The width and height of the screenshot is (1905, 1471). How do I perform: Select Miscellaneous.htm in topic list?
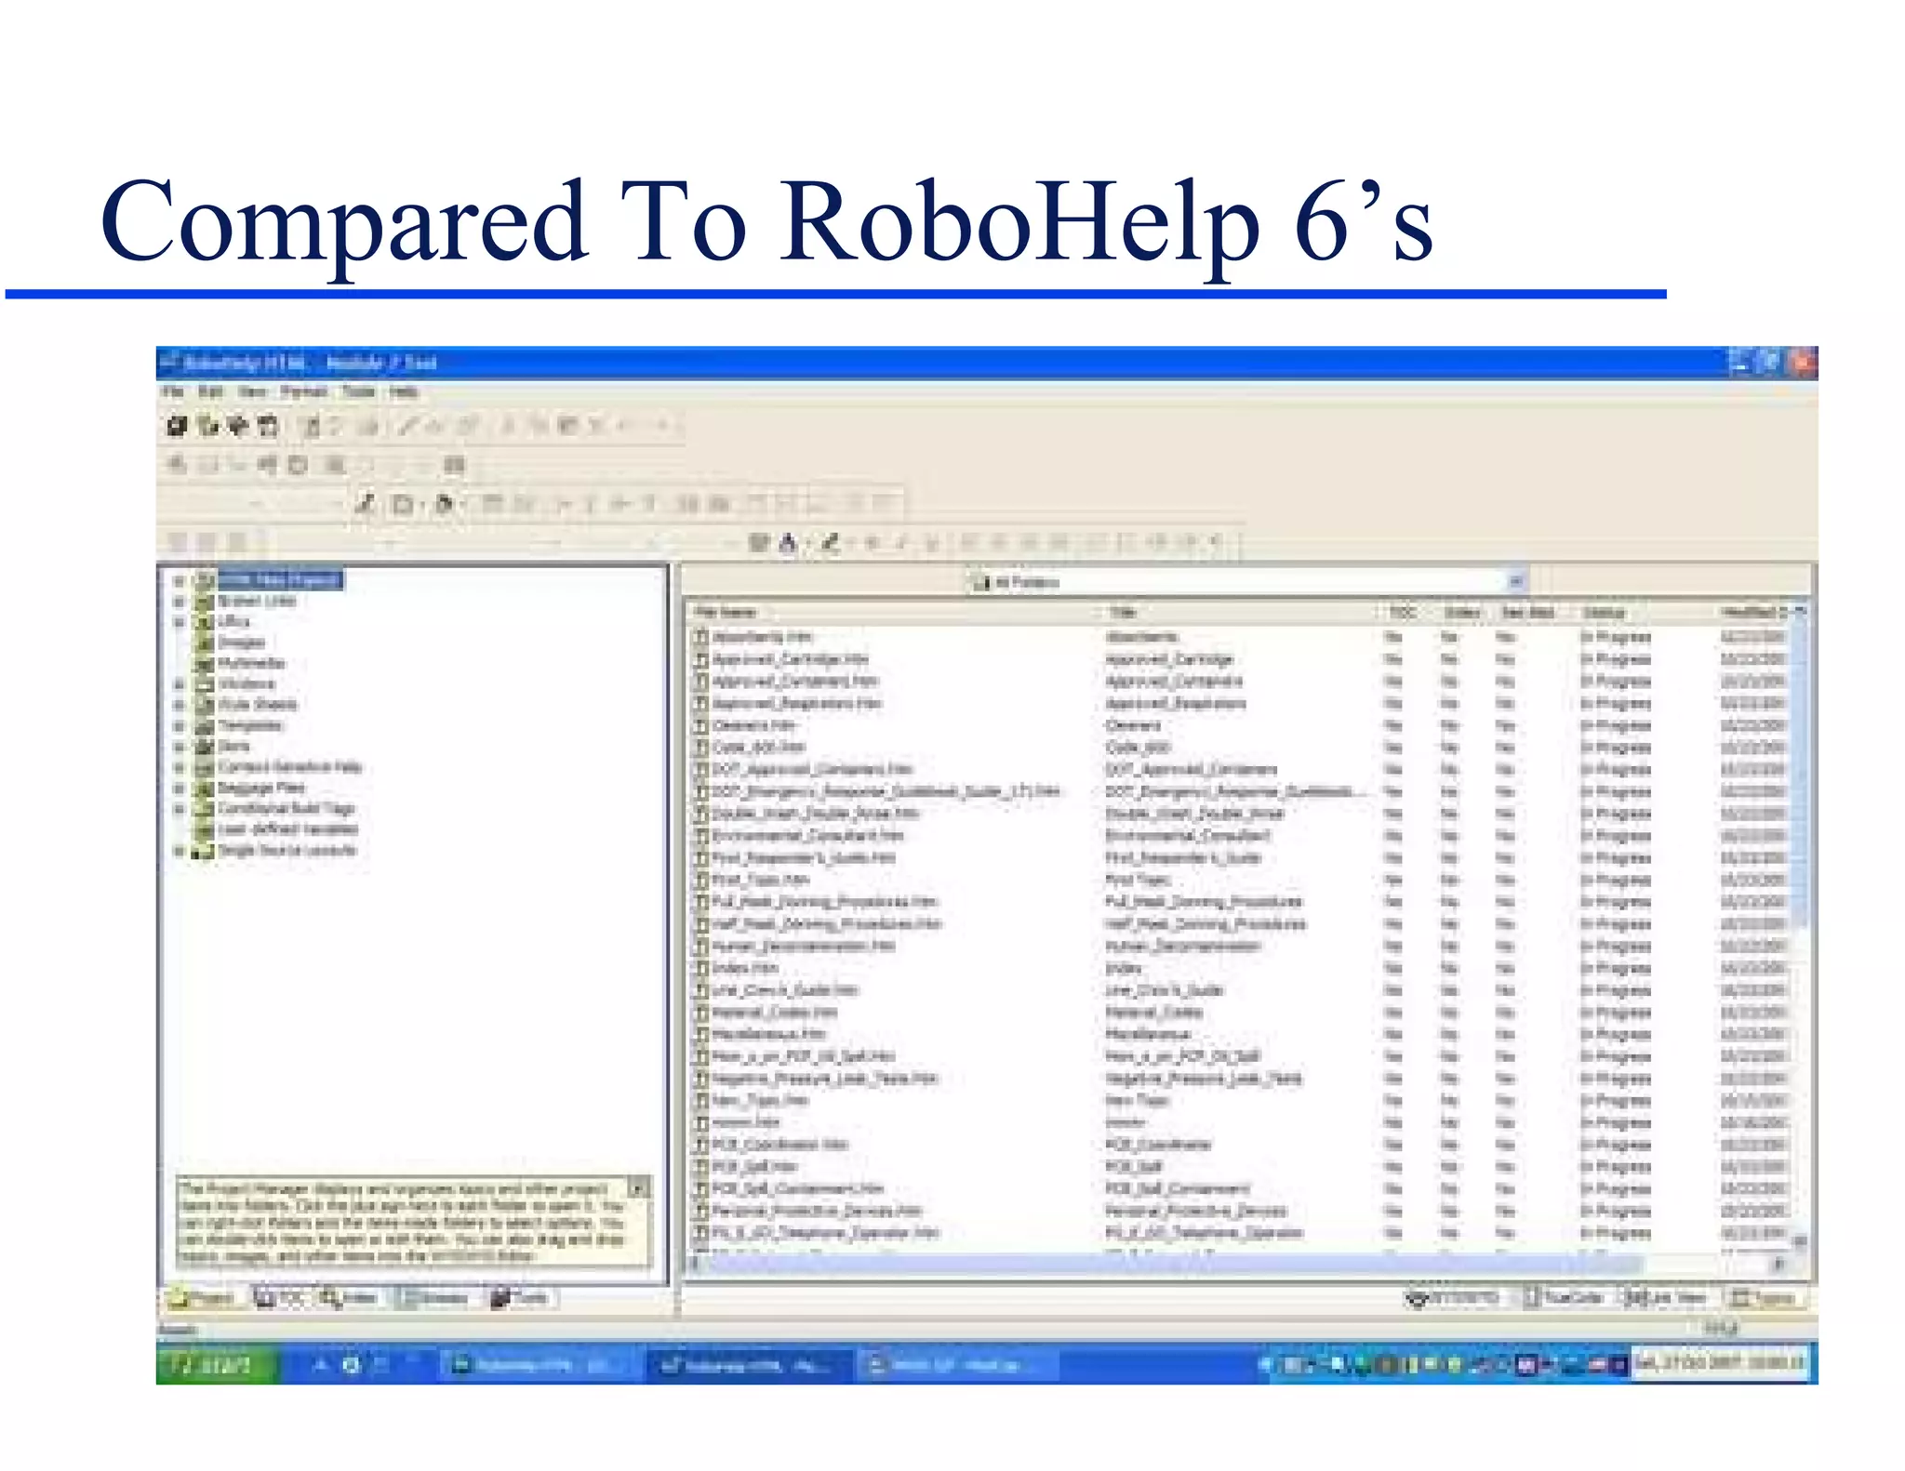(x=769, y=1034)
